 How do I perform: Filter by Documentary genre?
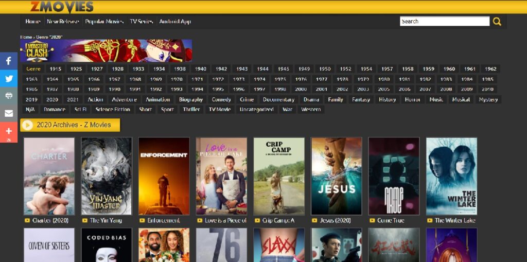coord(278,99)
